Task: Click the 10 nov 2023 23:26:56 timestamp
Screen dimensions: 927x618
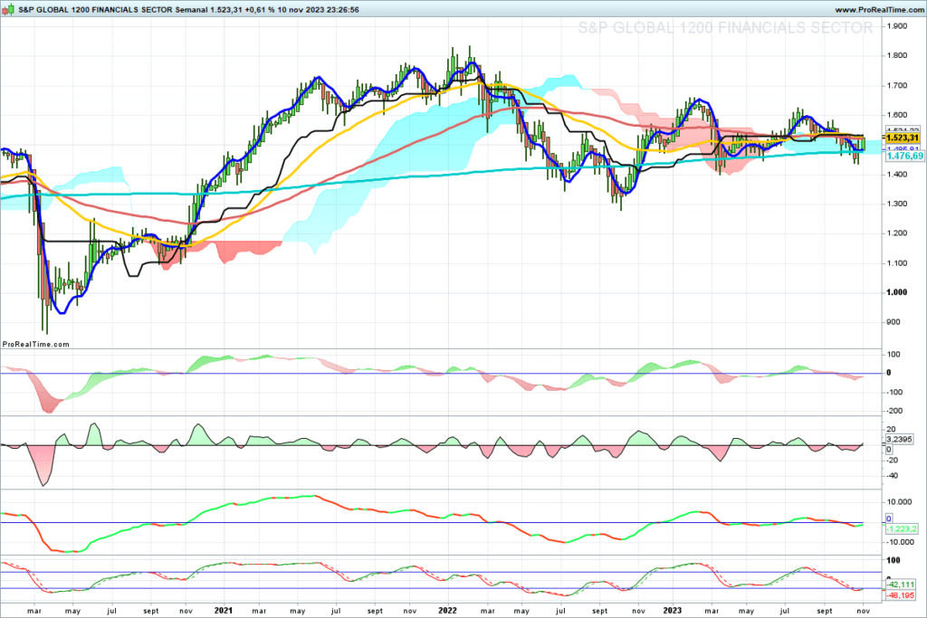Action: 319,10
